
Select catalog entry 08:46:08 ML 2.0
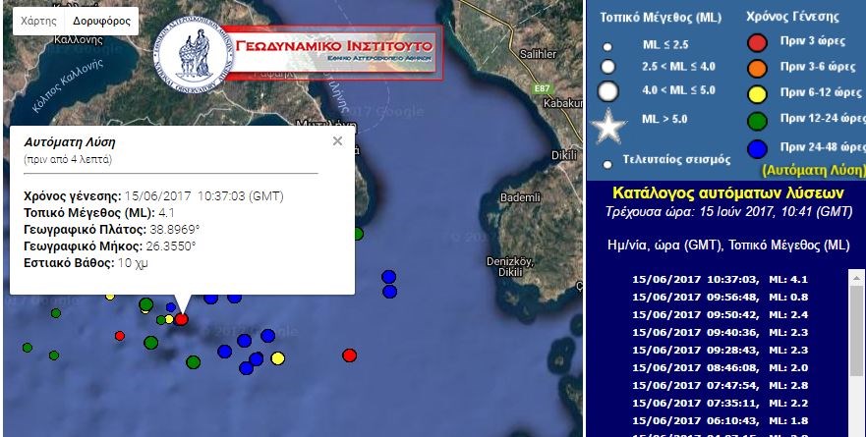point(721,368)
